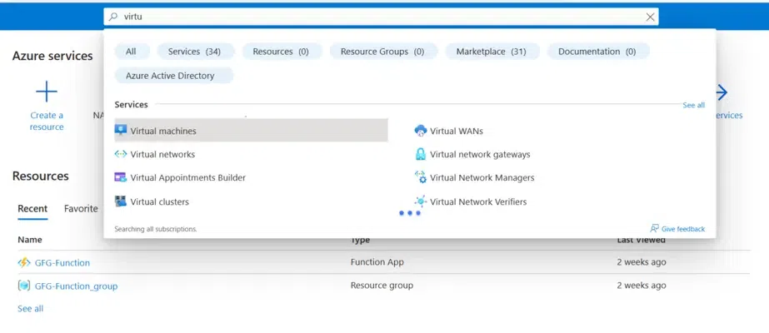Sort by the Name column header

pyautogui.click(x=30, y=240)
